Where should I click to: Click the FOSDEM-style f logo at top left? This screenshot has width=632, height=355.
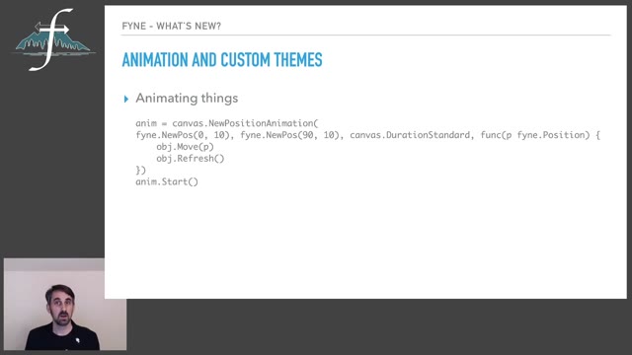pos(52,39)
